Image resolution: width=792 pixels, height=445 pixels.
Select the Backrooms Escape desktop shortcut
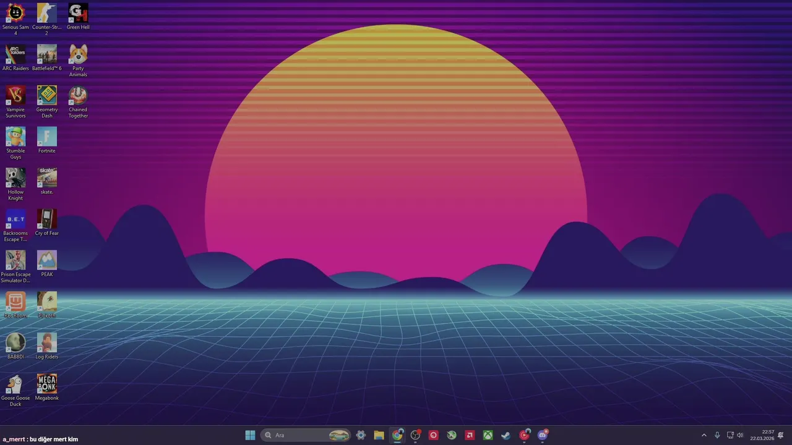[15, 226]
